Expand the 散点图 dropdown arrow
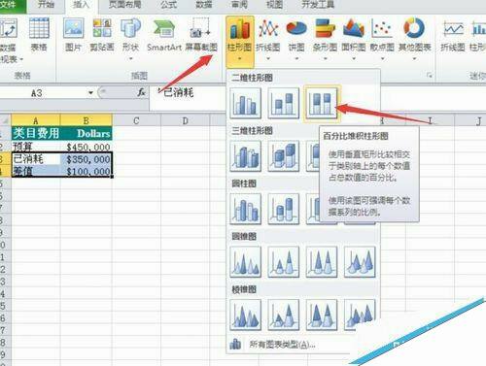The width and height of the screenshot is (486, 366). tap(382, 58)
